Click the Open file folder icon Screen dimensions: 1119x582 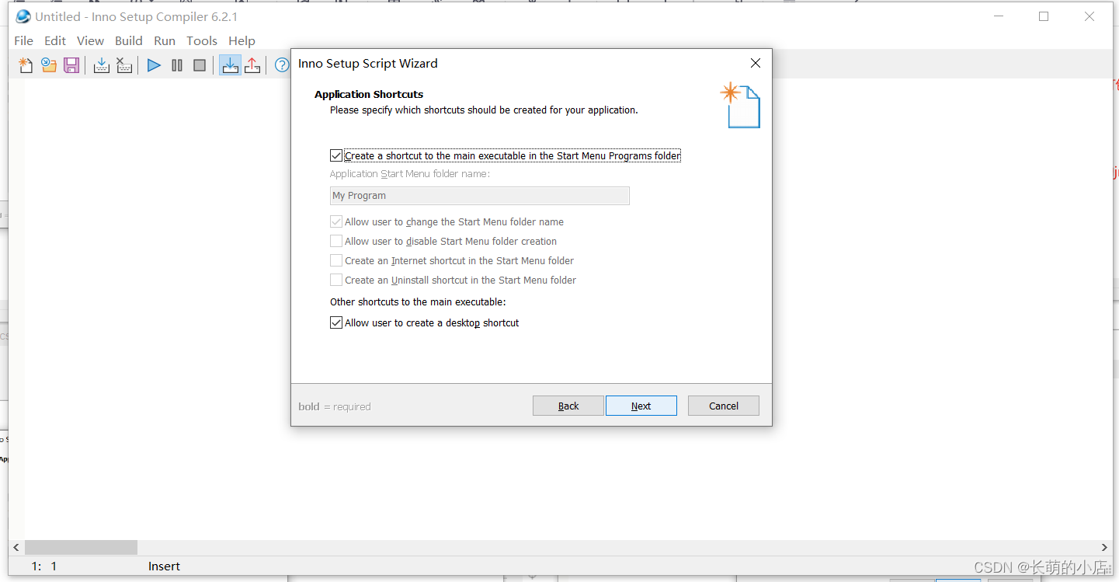pos(49,65)
